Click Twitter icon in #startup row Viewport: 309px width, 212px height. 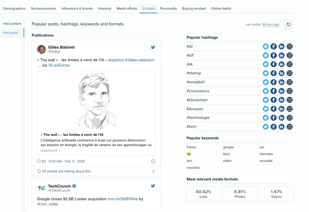coord(266,73)
